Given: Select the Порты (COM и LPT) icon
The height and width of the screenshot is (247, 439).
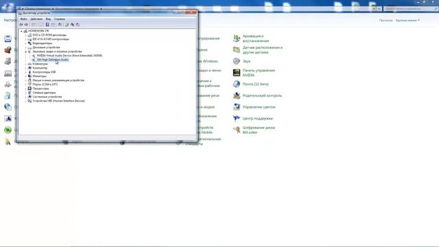Looking at the screenshot, I should (x=29, y=84).
